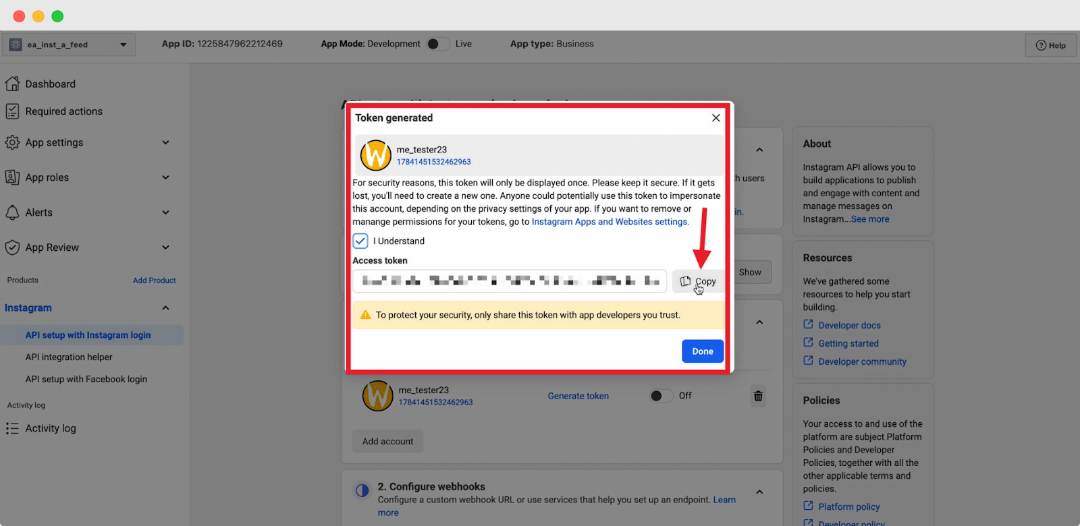Click the Configure webhooks progress icon
Viewport: 1080px width, 526px height.
pos(362,490)
